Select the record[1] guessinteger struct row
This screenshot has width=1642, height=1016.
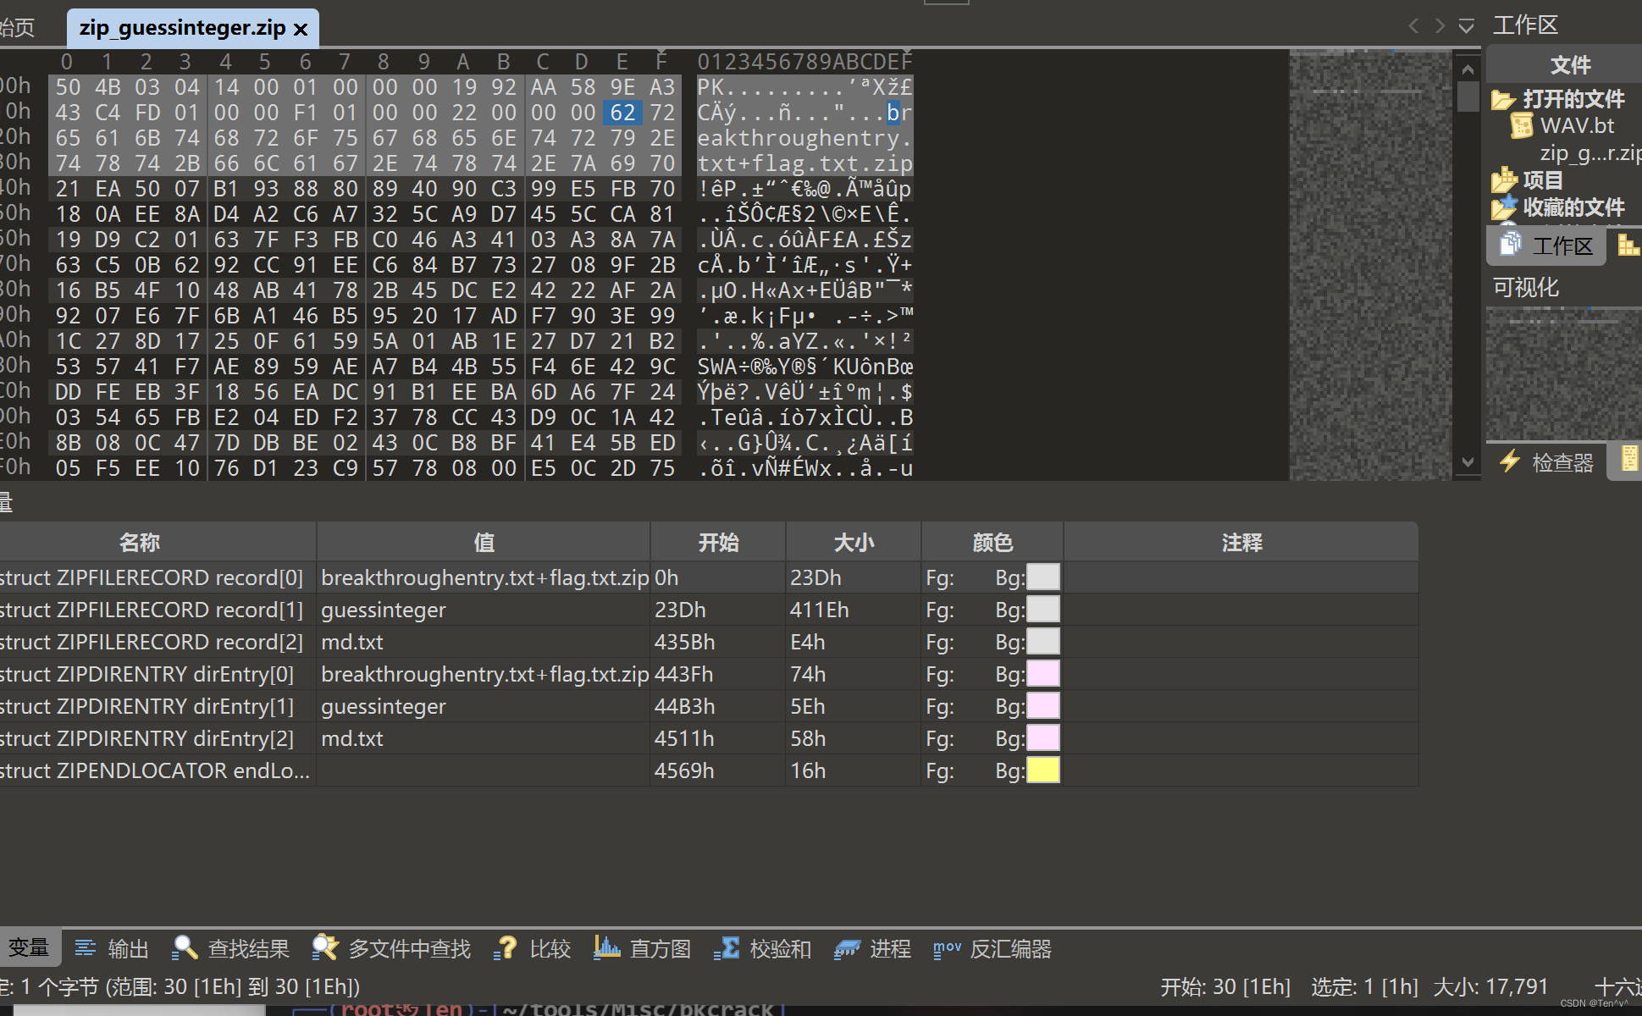tap(152, 610)
